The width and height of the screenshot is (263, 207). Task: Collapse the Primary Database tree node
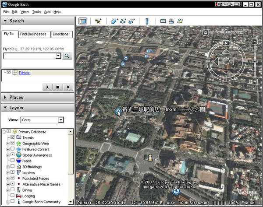tap(4, 132)
